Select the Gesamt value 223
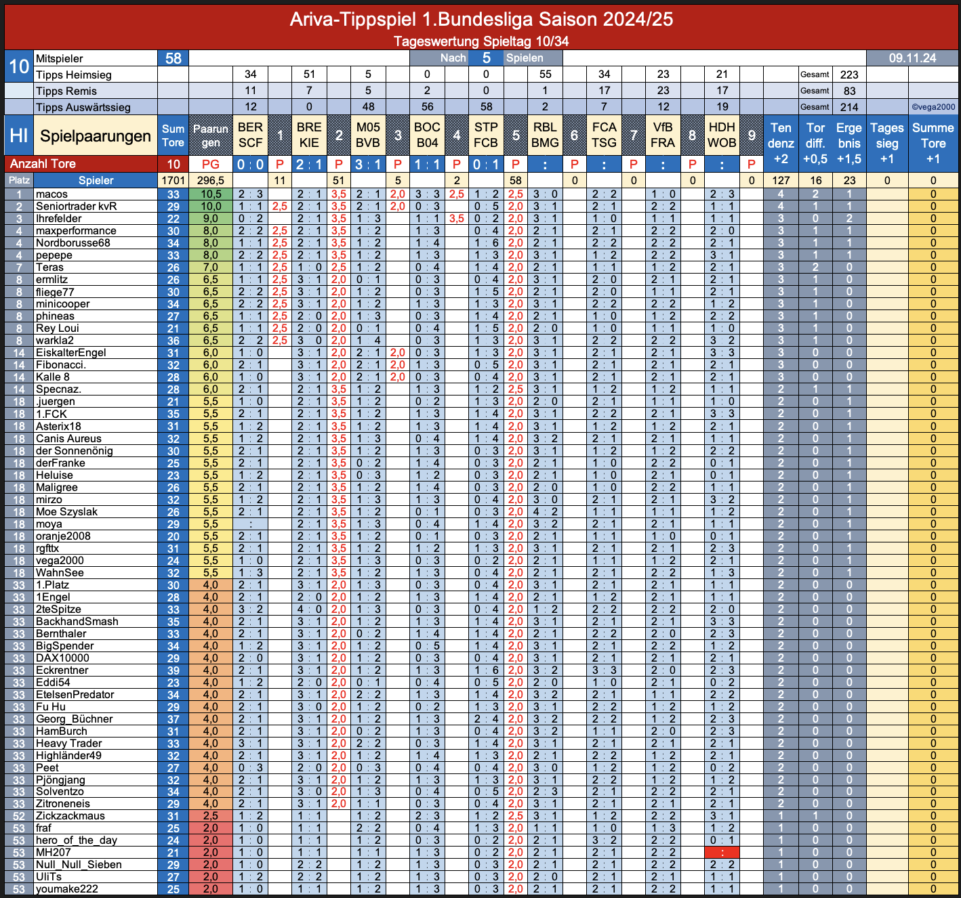The image size is (961, 898). (x=849, y=74)
